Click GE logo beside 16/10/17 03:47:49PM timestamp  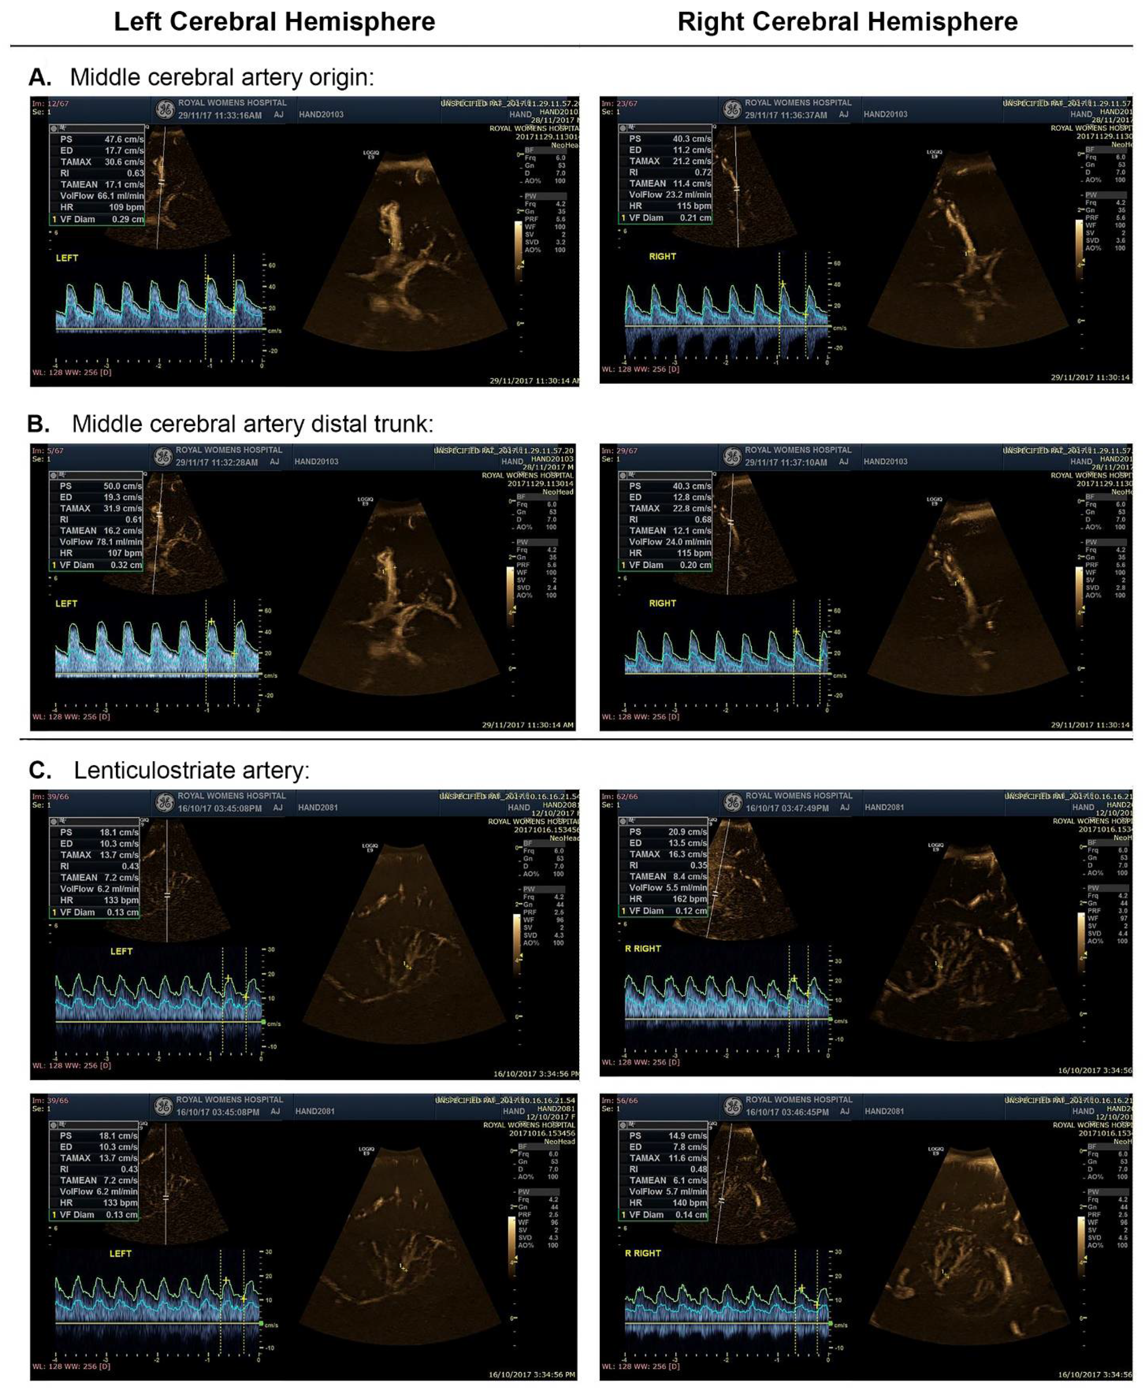(x=733, y=802)
